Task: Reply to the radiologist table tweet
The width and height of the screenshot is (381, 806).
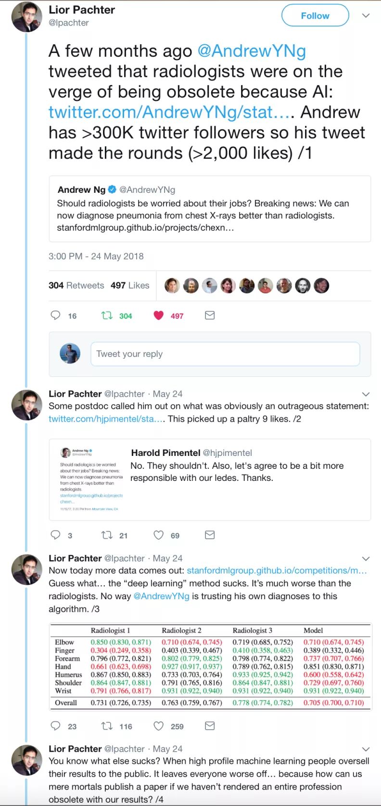Action: 56,726
